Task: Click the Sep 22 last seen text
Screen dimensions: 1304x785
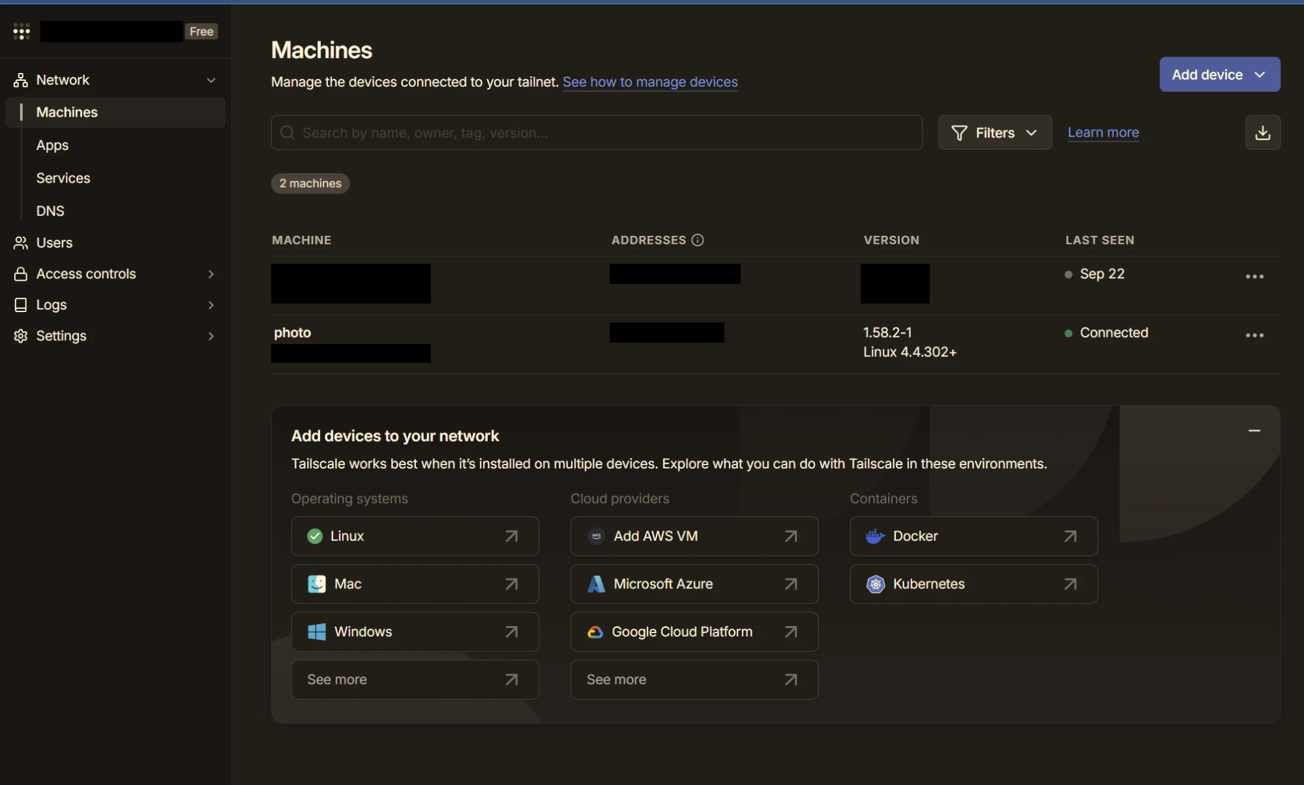Action: (1102, 274)
